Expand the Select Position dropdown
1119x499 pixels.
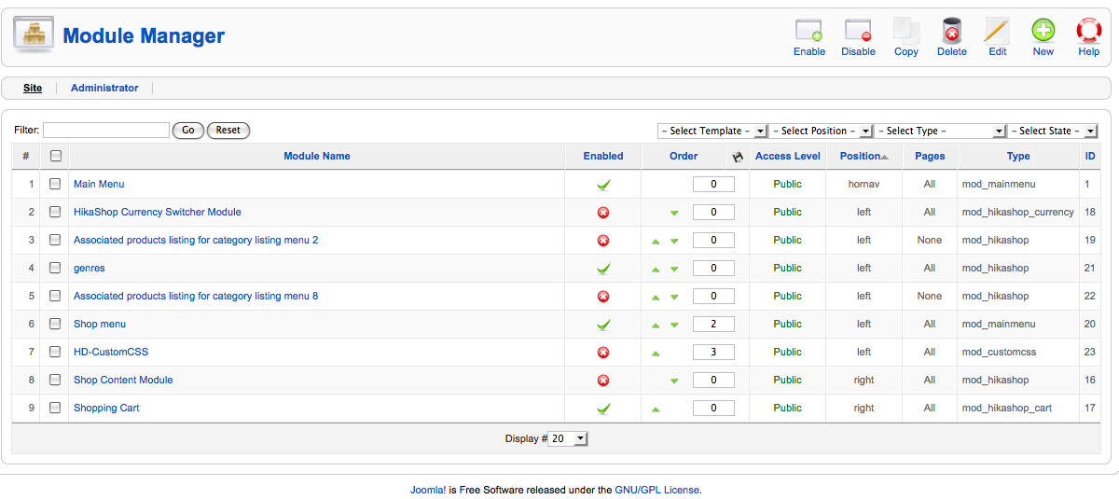pyautogui.click(x=821, y=132)
